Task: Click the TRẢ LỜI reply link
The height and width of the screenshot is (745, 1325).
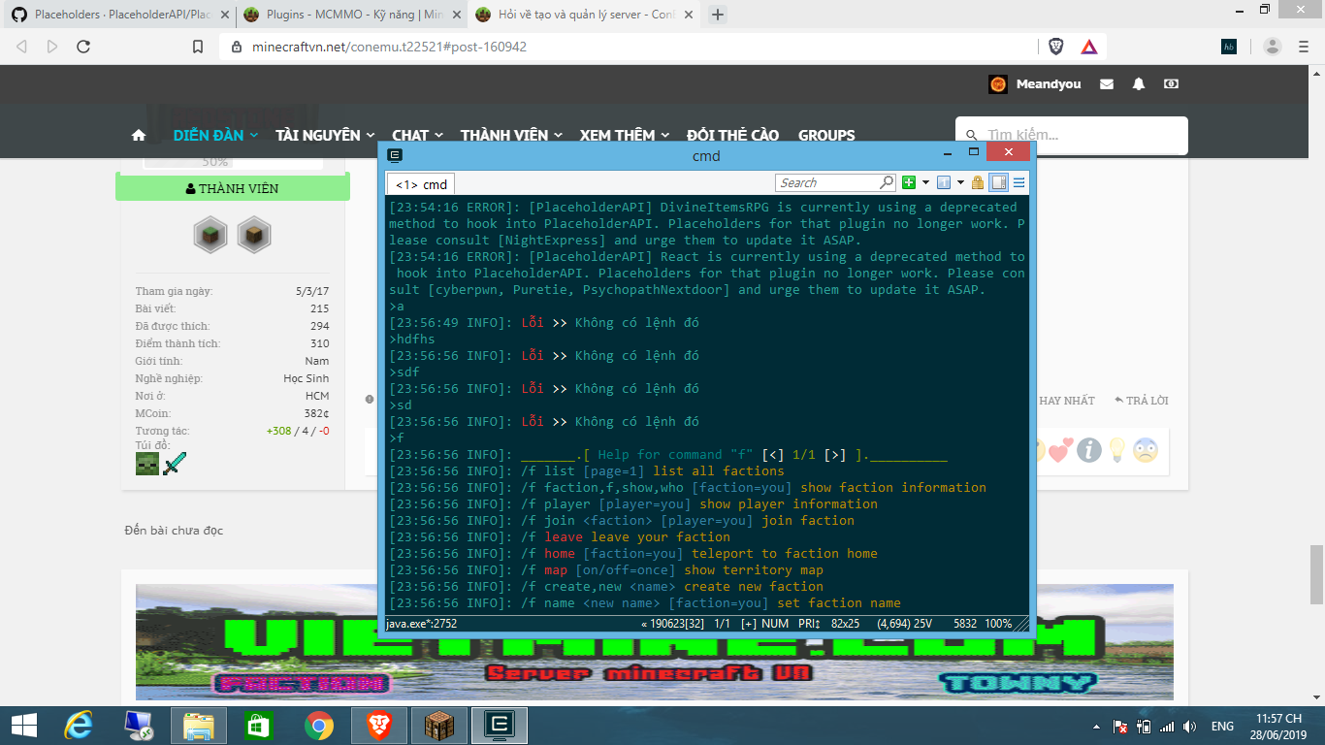Action: pos(1142,401)
